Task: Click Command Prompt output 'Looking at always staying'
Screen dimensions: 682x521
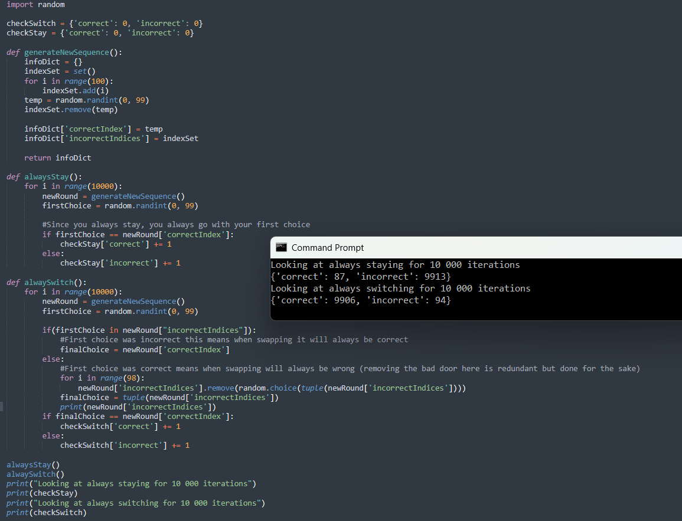Action: 396,264
